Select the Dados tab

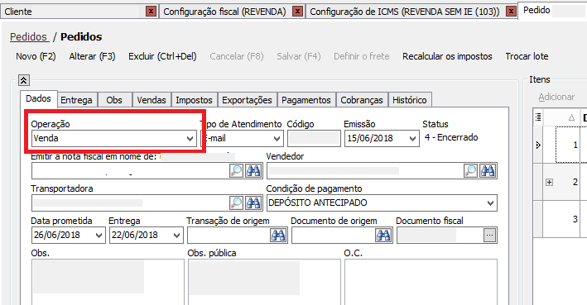38,98
